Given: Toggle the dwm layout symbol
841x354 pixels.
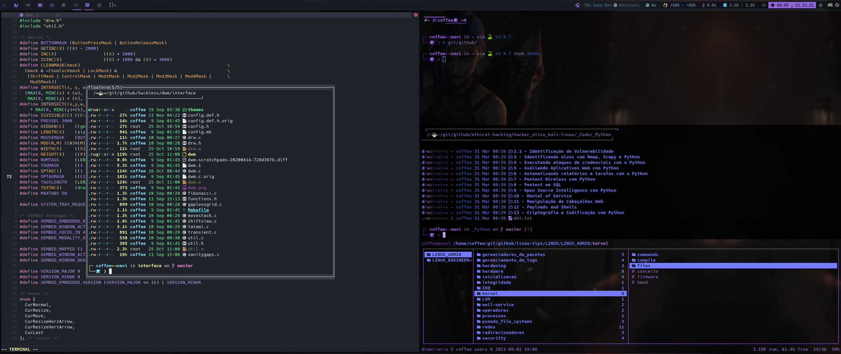Looking at the screenshot, I should pos(112,5).
